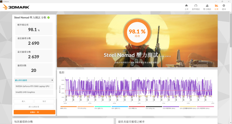This screenshot has width=232, height=124.
Task: Toggle GPU 負載 (%) legend series
Action: [x=137, y=108]
